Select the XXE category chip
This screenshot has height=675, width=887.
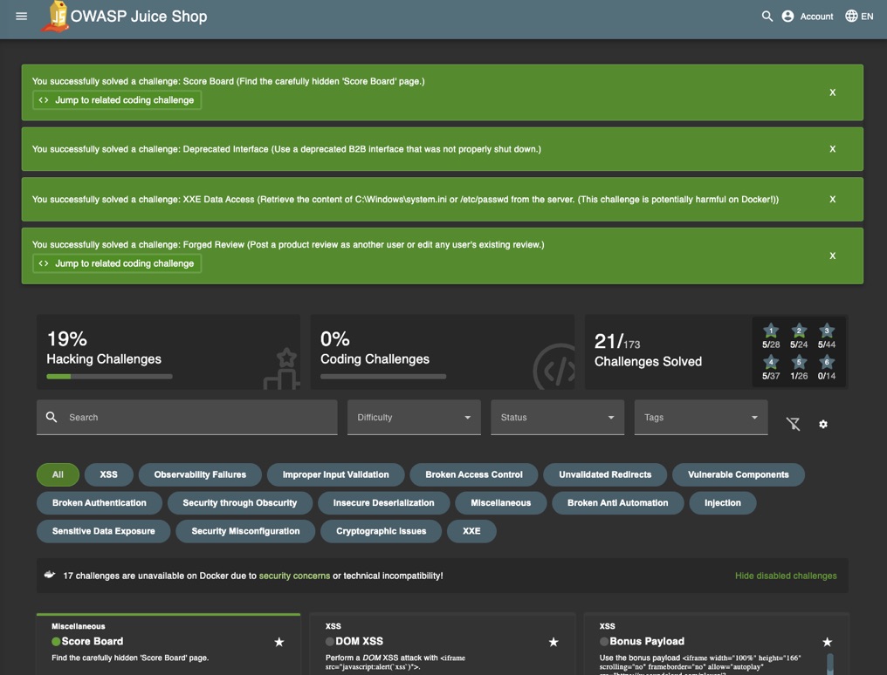pos(471,531)
